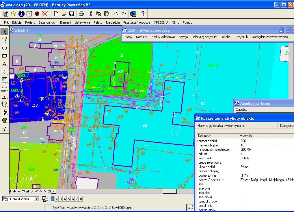Click Zoom Out minus icon in view controls
This screenshot has height=212, width=294.
pyautogui.click(x=19, y=191)
